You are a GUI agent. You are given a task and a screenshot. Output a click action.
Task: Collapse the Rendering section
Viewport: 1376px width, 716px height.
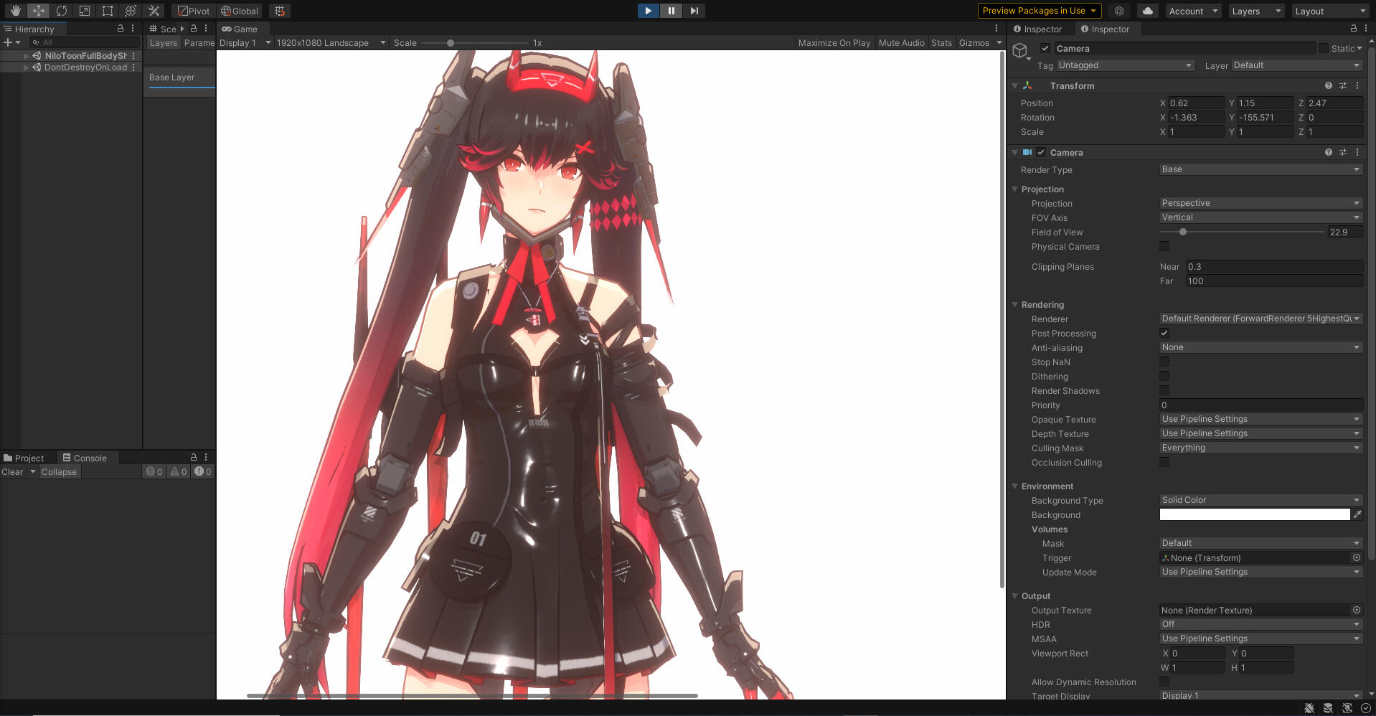[x=1015, y=304]
